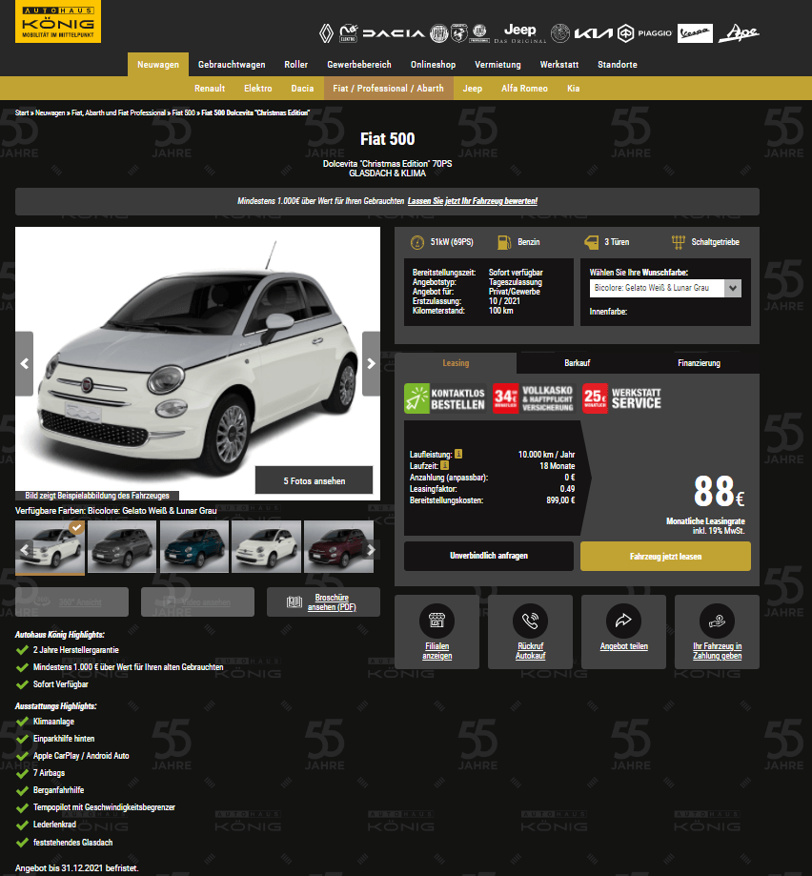Click the Laufleistung info icon
812x876 pixels.
tap(457, 454)
